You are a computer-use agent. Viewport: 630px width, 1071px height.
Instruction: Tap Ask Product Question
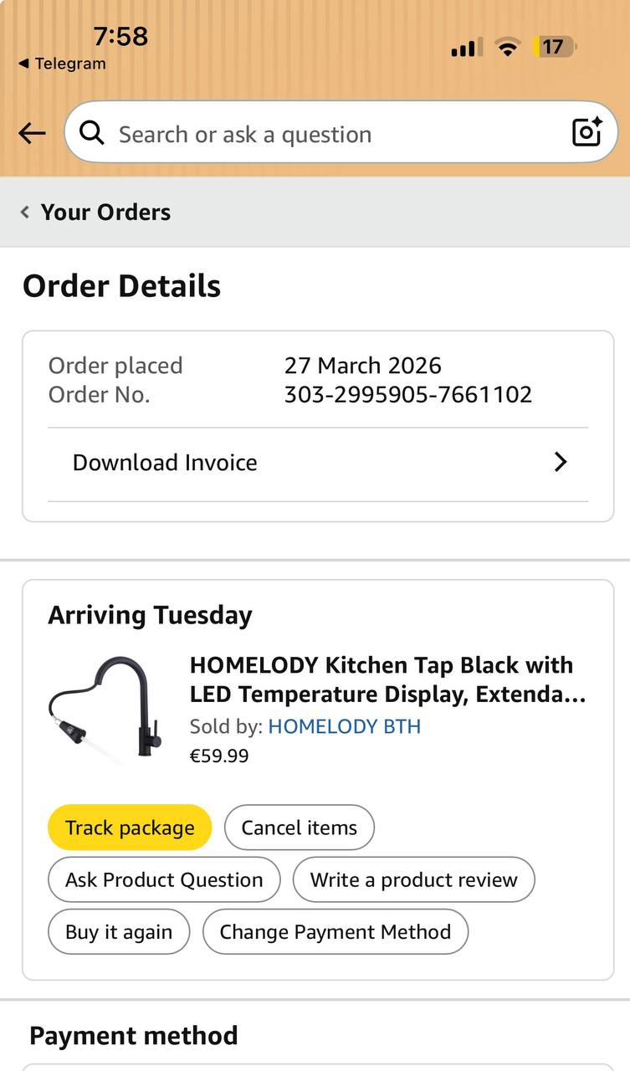[164, 879]
